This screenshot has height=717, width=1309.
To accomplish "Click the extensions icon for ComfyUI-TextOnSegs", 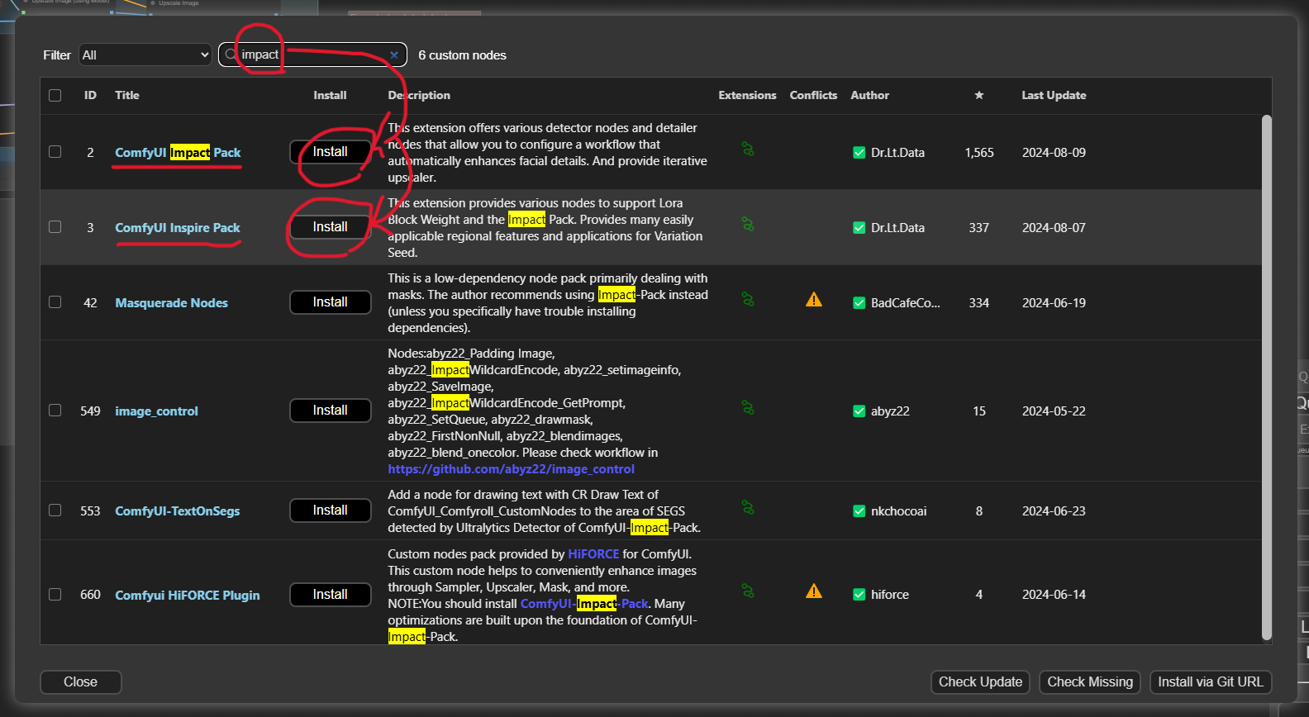I will [748, 507].
